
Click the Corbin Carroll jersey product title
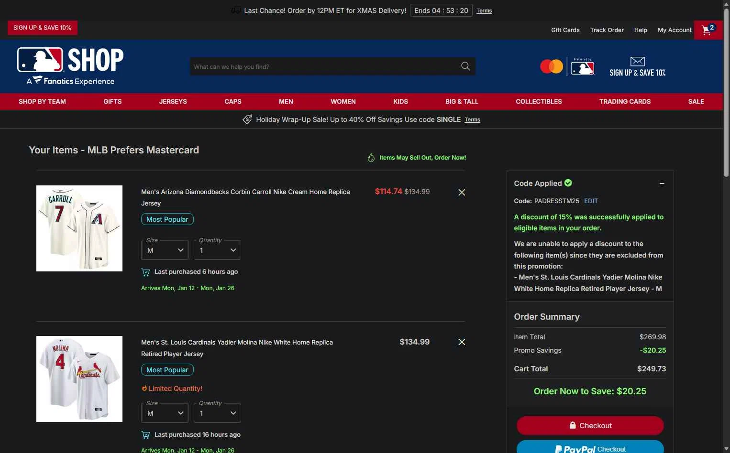coord(245,197)
